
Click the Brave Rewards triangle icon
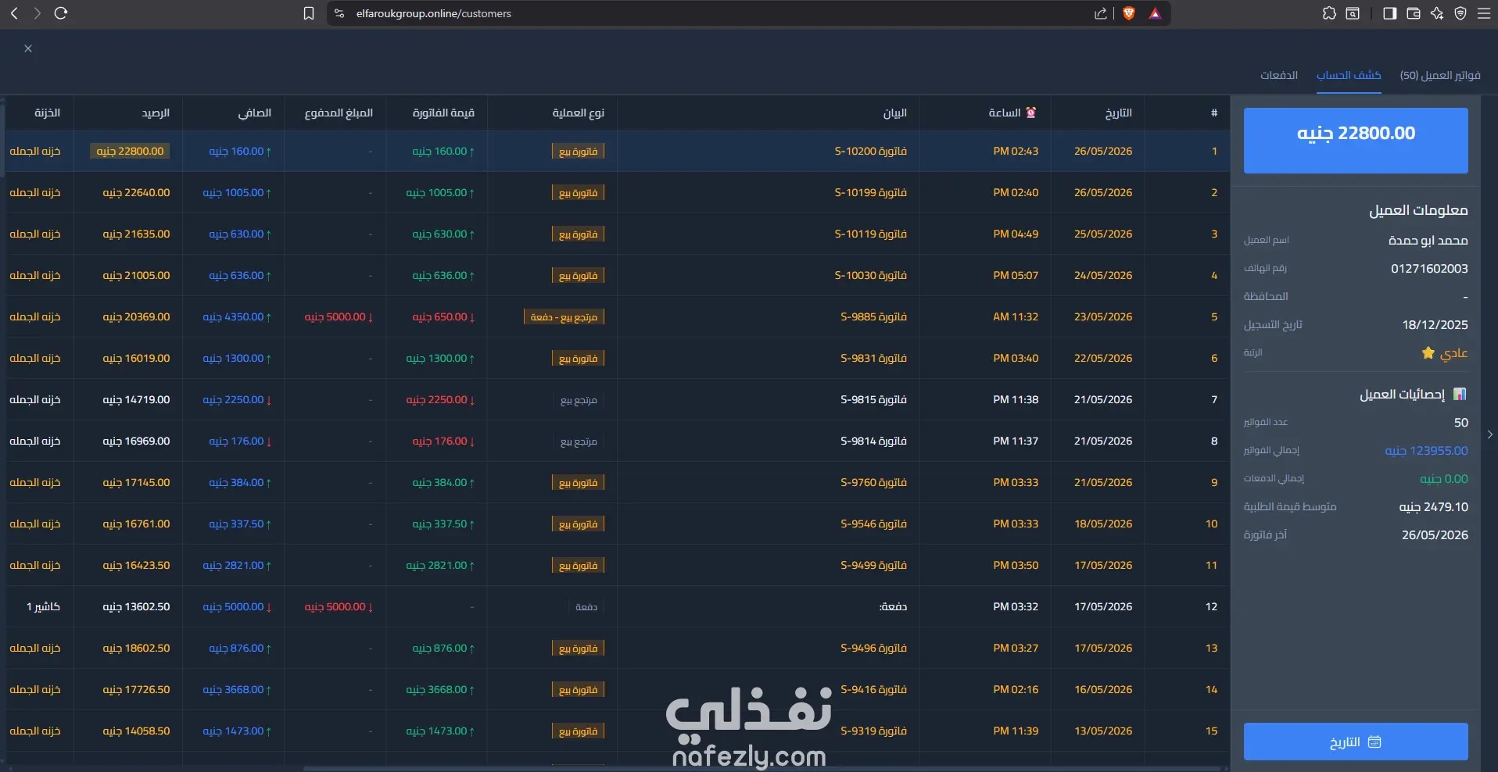coord(1156,13)
